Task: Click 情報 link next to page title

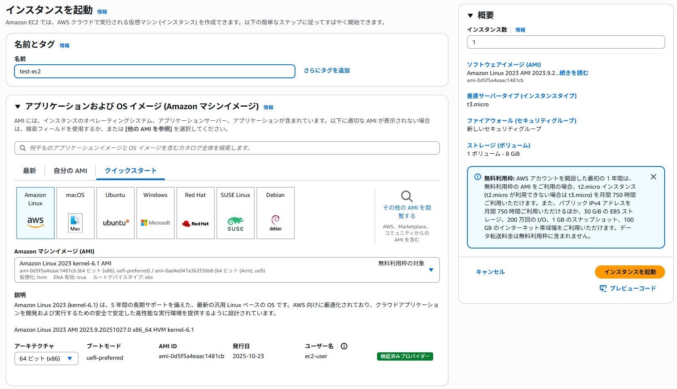Action: click(102, 12)
